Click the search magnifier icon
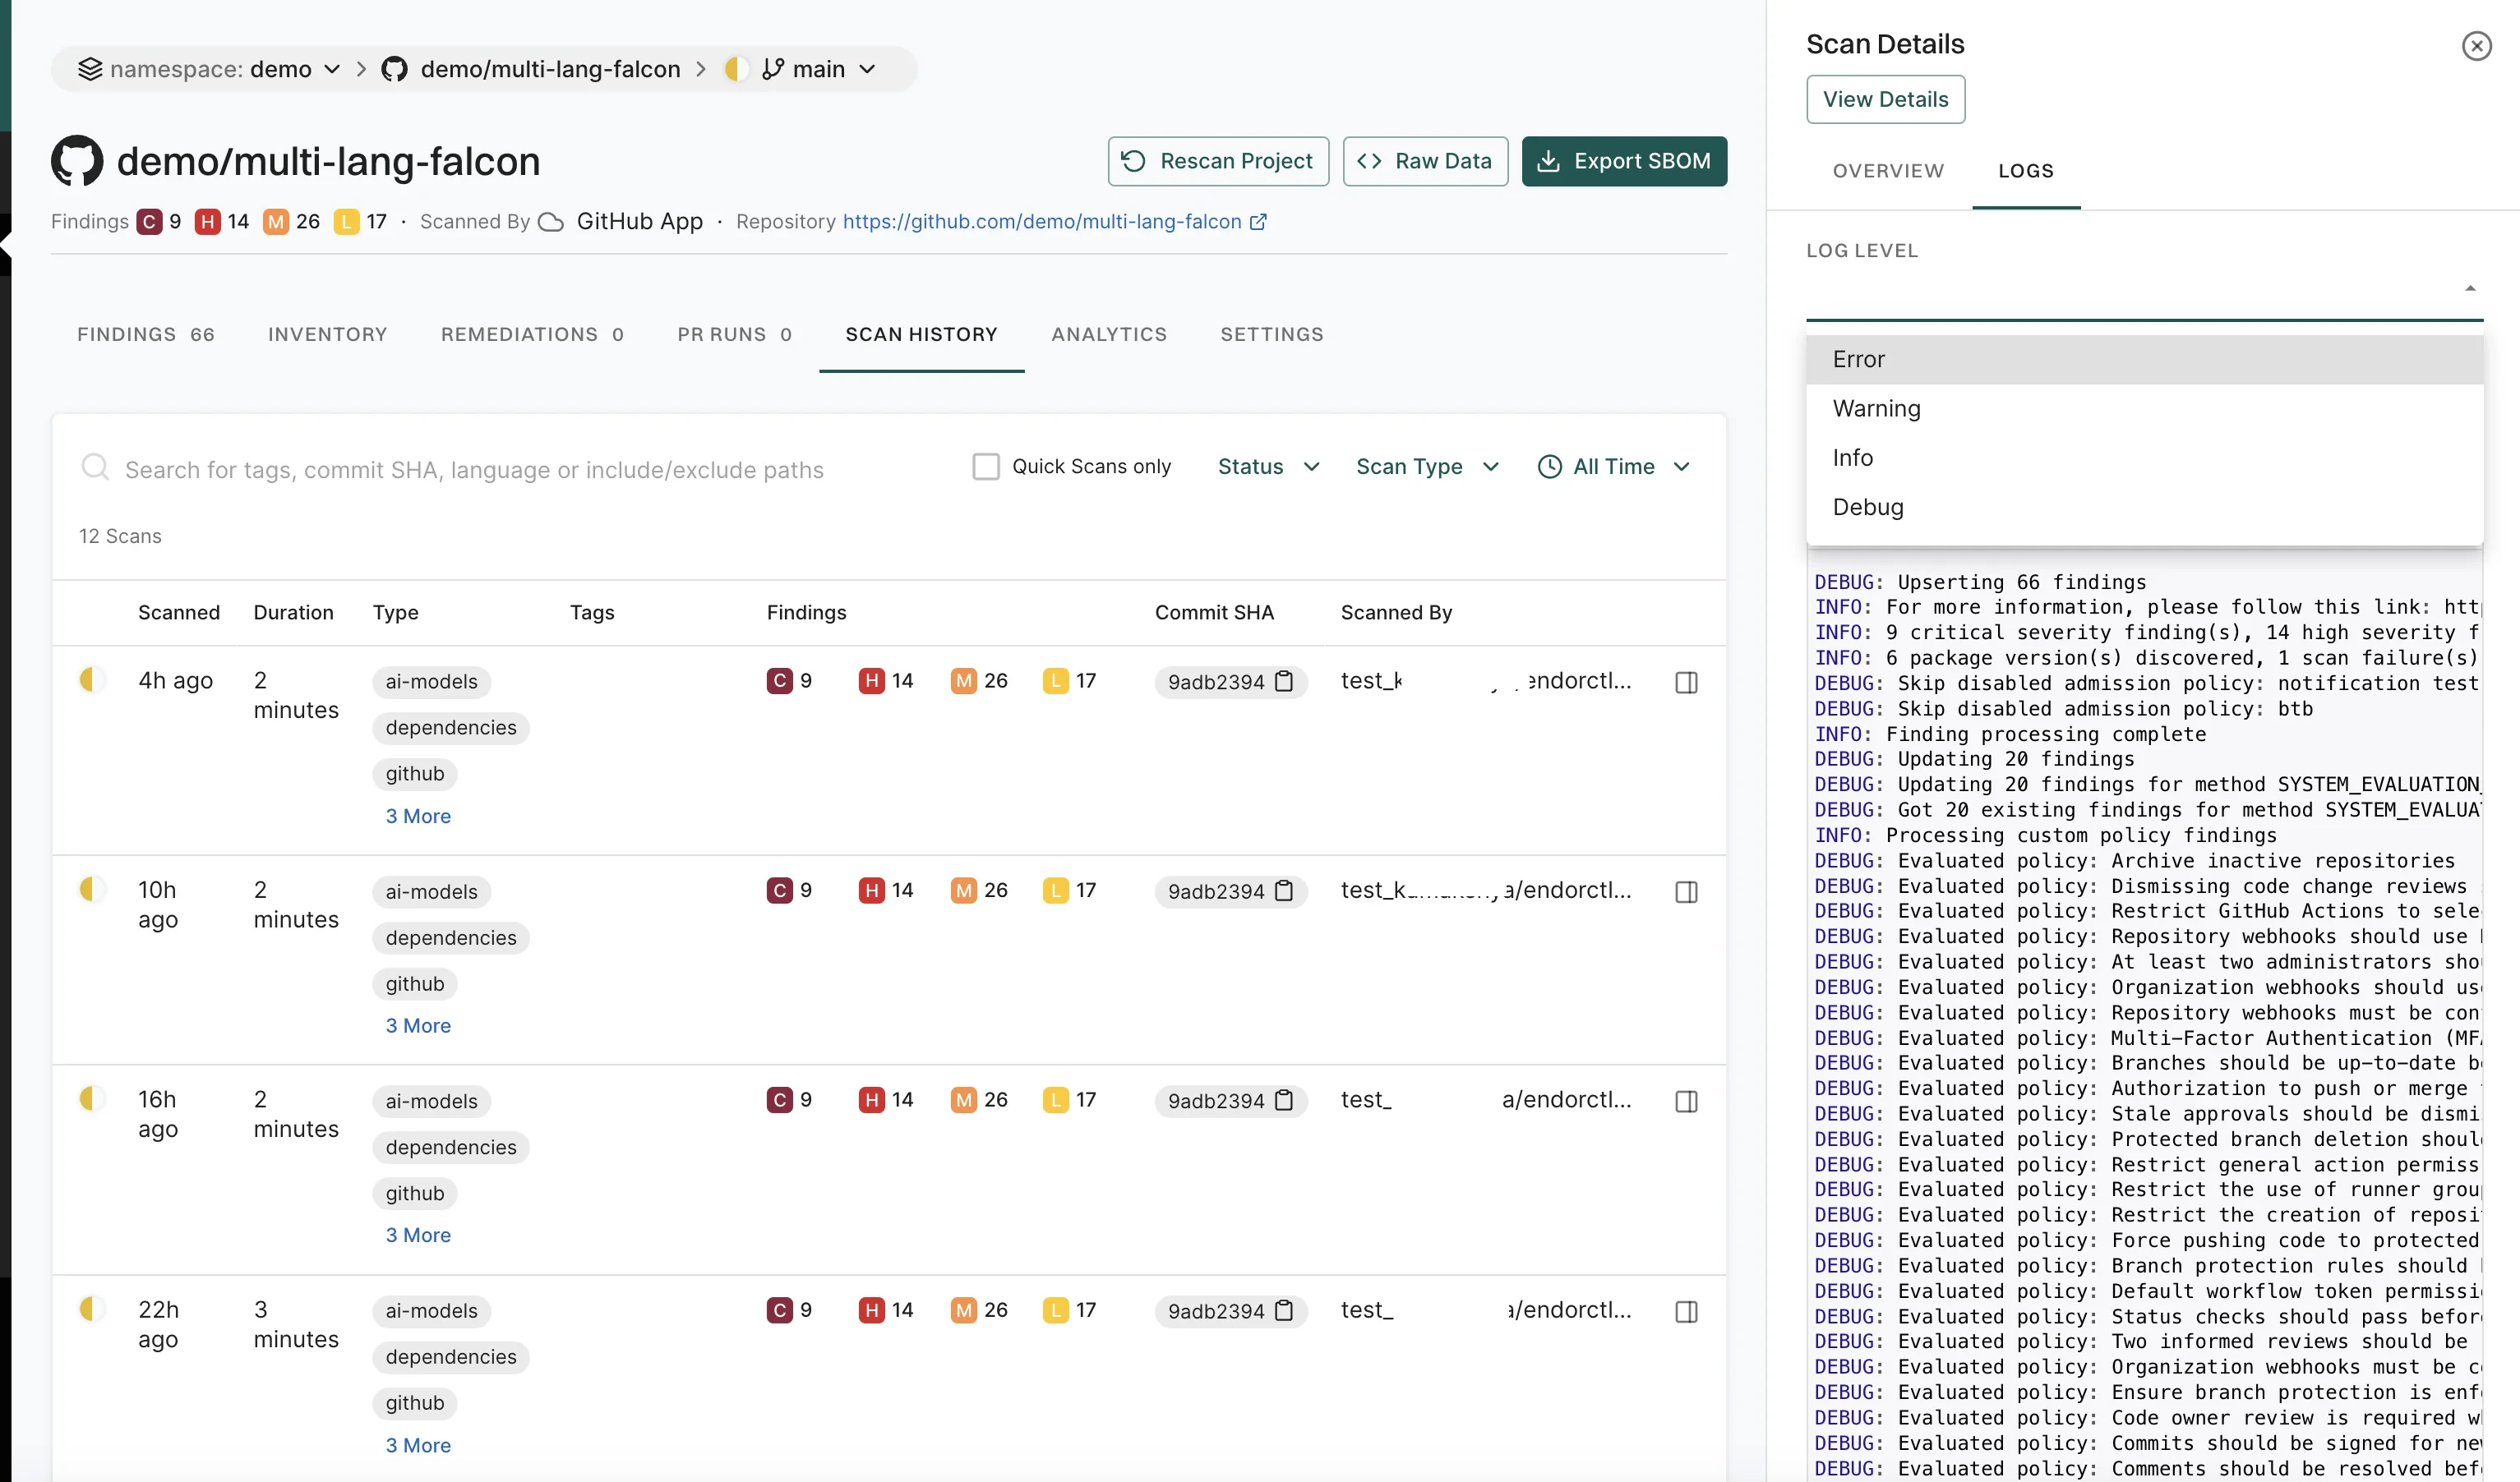The image size is (2520, 1482). pyautogui.click(x=96, y=467)
